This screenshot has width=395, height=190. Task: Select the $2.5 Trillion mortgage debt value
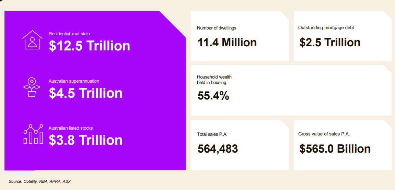coord(330,43)
